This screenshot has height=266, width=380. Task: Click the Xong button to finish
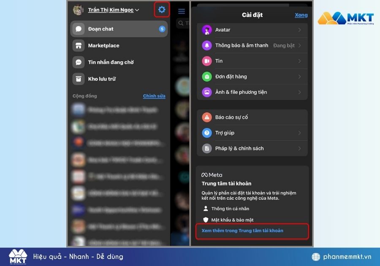point(301,15)
